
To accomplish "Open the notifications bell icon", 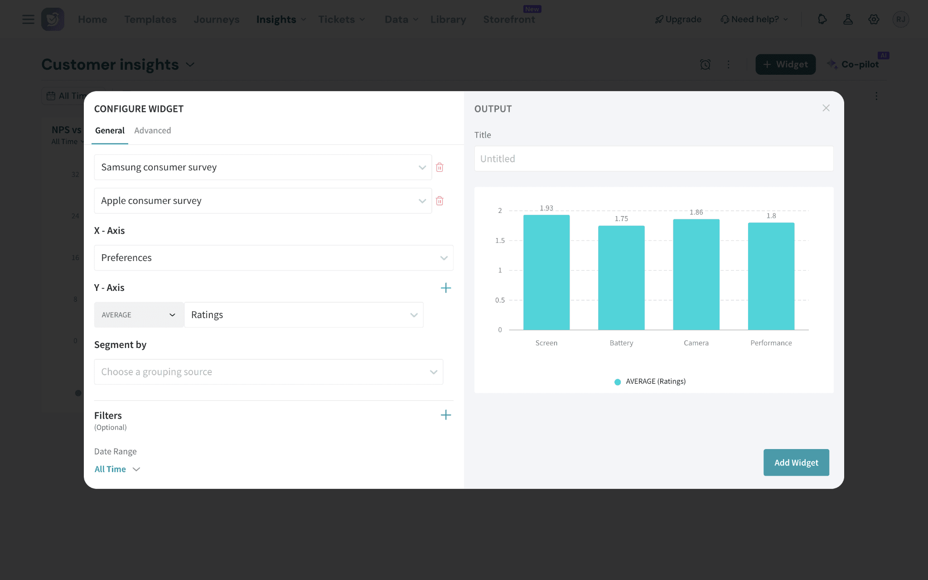I will 822,19.
